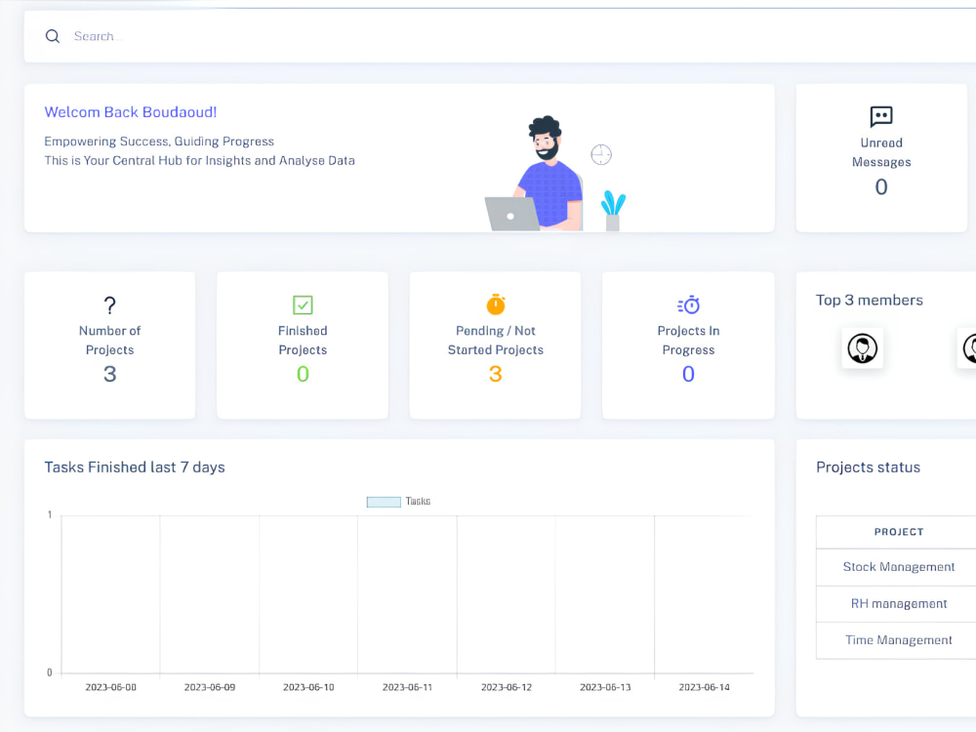Click the question mark Number of Projects icon
Image resolution: width=976 pixels, height=732 pixels.
(109, 305)
